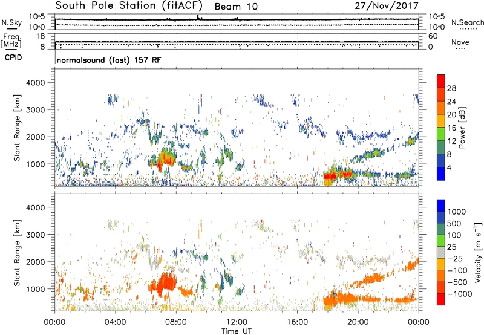Click the 'N.Search' legend label
Viewport: 484px width, 335px height.
tap(468, 22)
